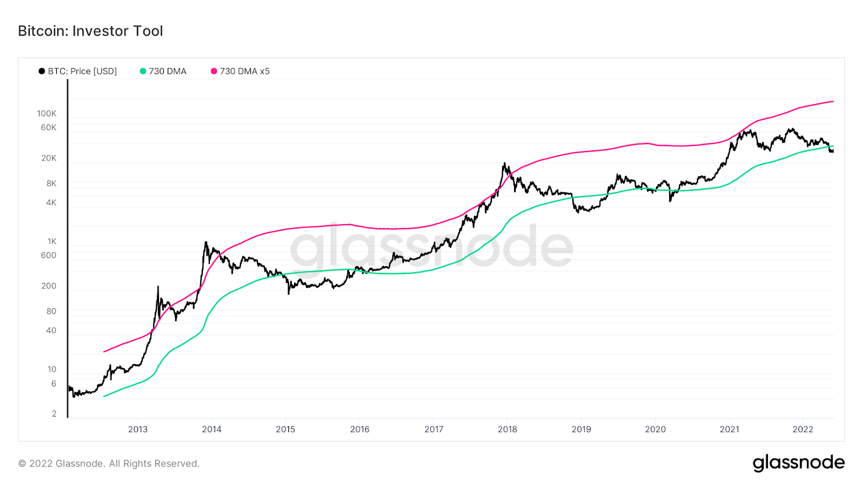
Task: Select the 2016 x-axis label
Action: [x=360, y=429]
